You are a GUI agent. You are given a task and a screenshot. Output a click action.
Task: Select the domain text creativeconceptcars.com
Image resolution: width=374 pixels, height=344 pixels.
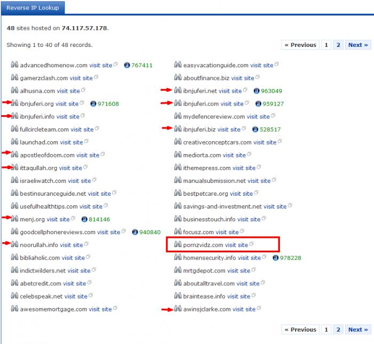(217, 142)
